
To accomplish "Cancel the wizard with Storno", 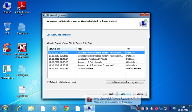I will pyautogui.click(x=139, y=94).
